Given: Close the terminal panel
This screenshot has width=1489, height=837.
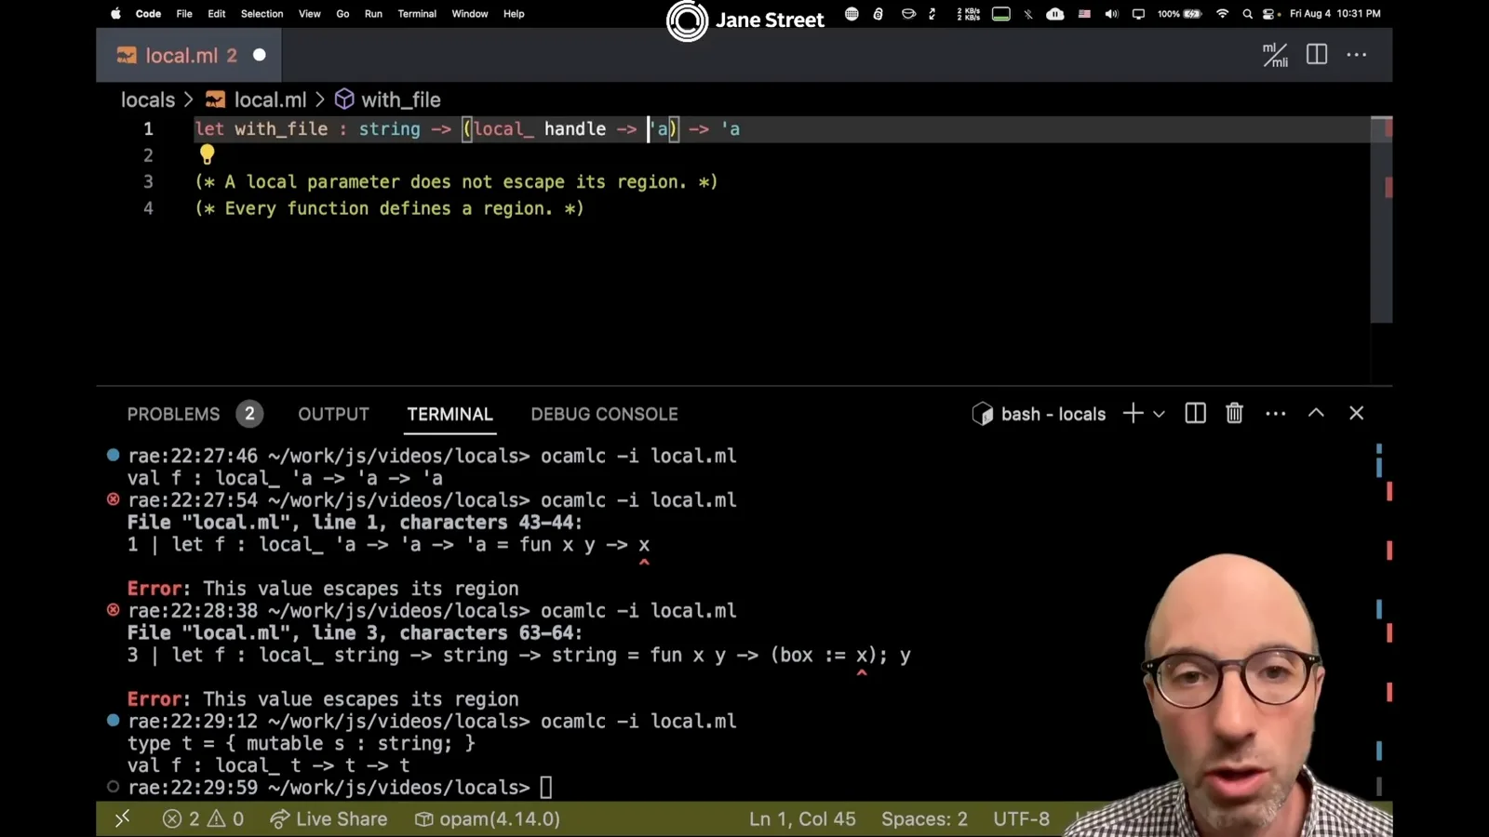Looking at the screenshot, I should [1356, 413].
